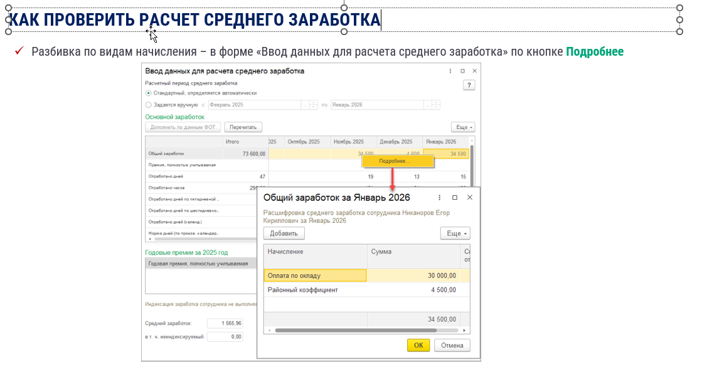Select the Общий заработок row label
This screenshot has height=365, width=702.
pyautogui.click(x=184, y=153)
